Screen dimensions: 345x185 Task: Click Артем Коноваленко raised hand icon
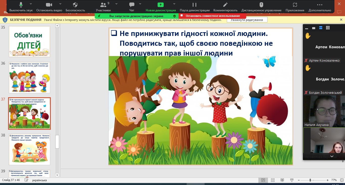pyautogui.click(x=308, y=36)
